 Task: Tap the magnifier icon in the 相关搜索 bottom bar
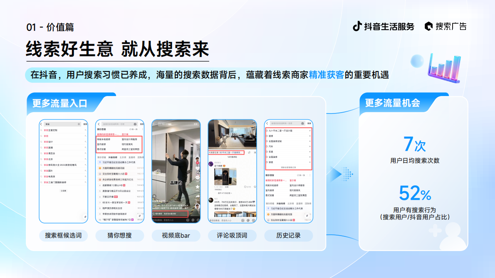pyautogui.click(x=153, y=213)
